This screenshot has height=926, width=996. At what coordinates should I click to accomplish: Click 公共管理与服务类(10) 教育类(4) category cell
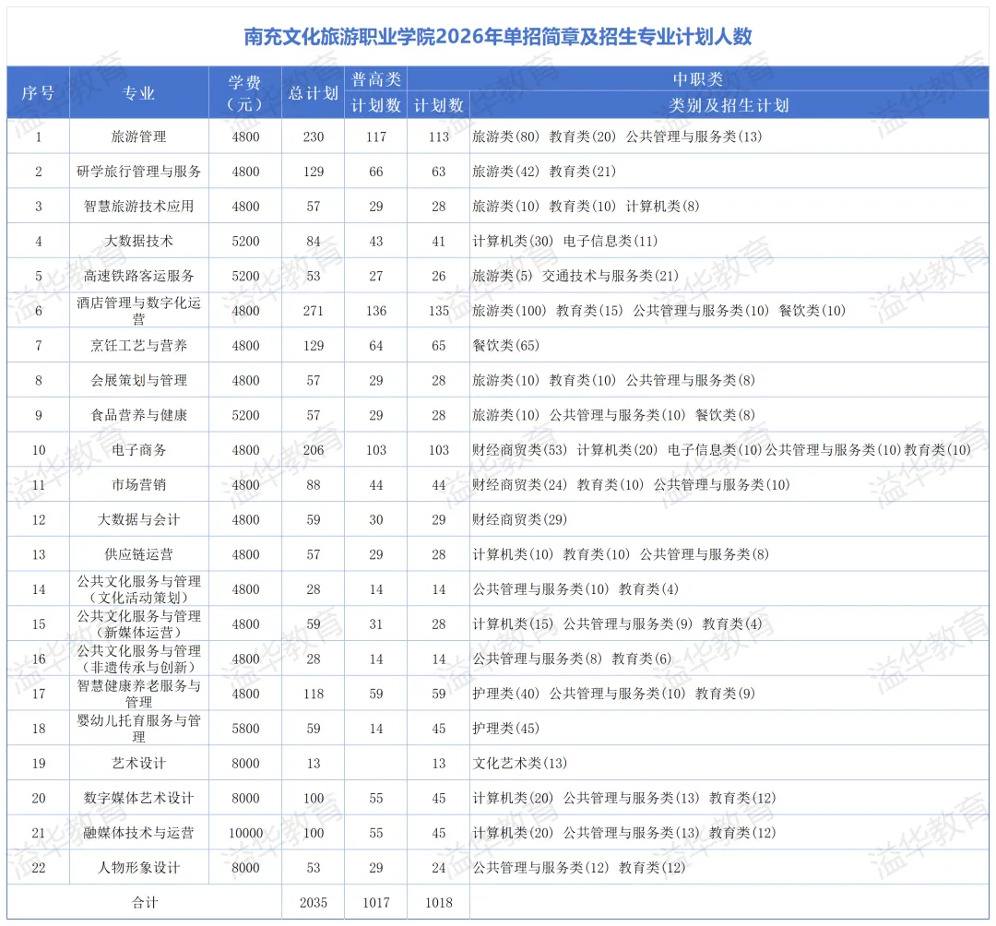coord(729,589)
